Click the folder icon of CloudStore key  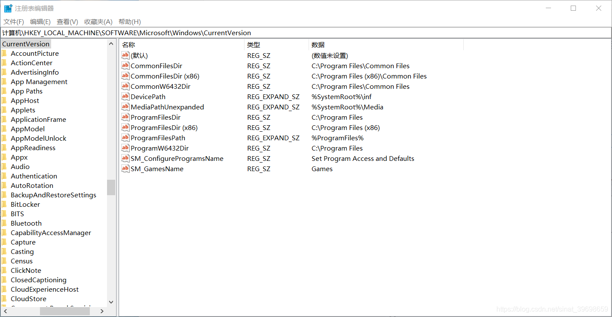click(x=4, y=299)
